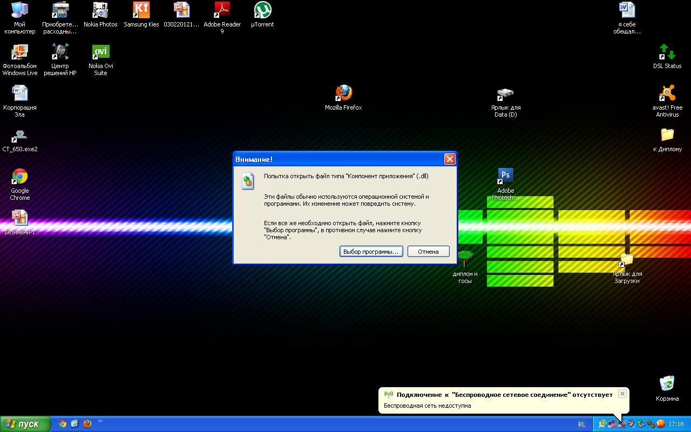
Task: Dismiss the wireless network notification balloon
Action: [622, 394]
